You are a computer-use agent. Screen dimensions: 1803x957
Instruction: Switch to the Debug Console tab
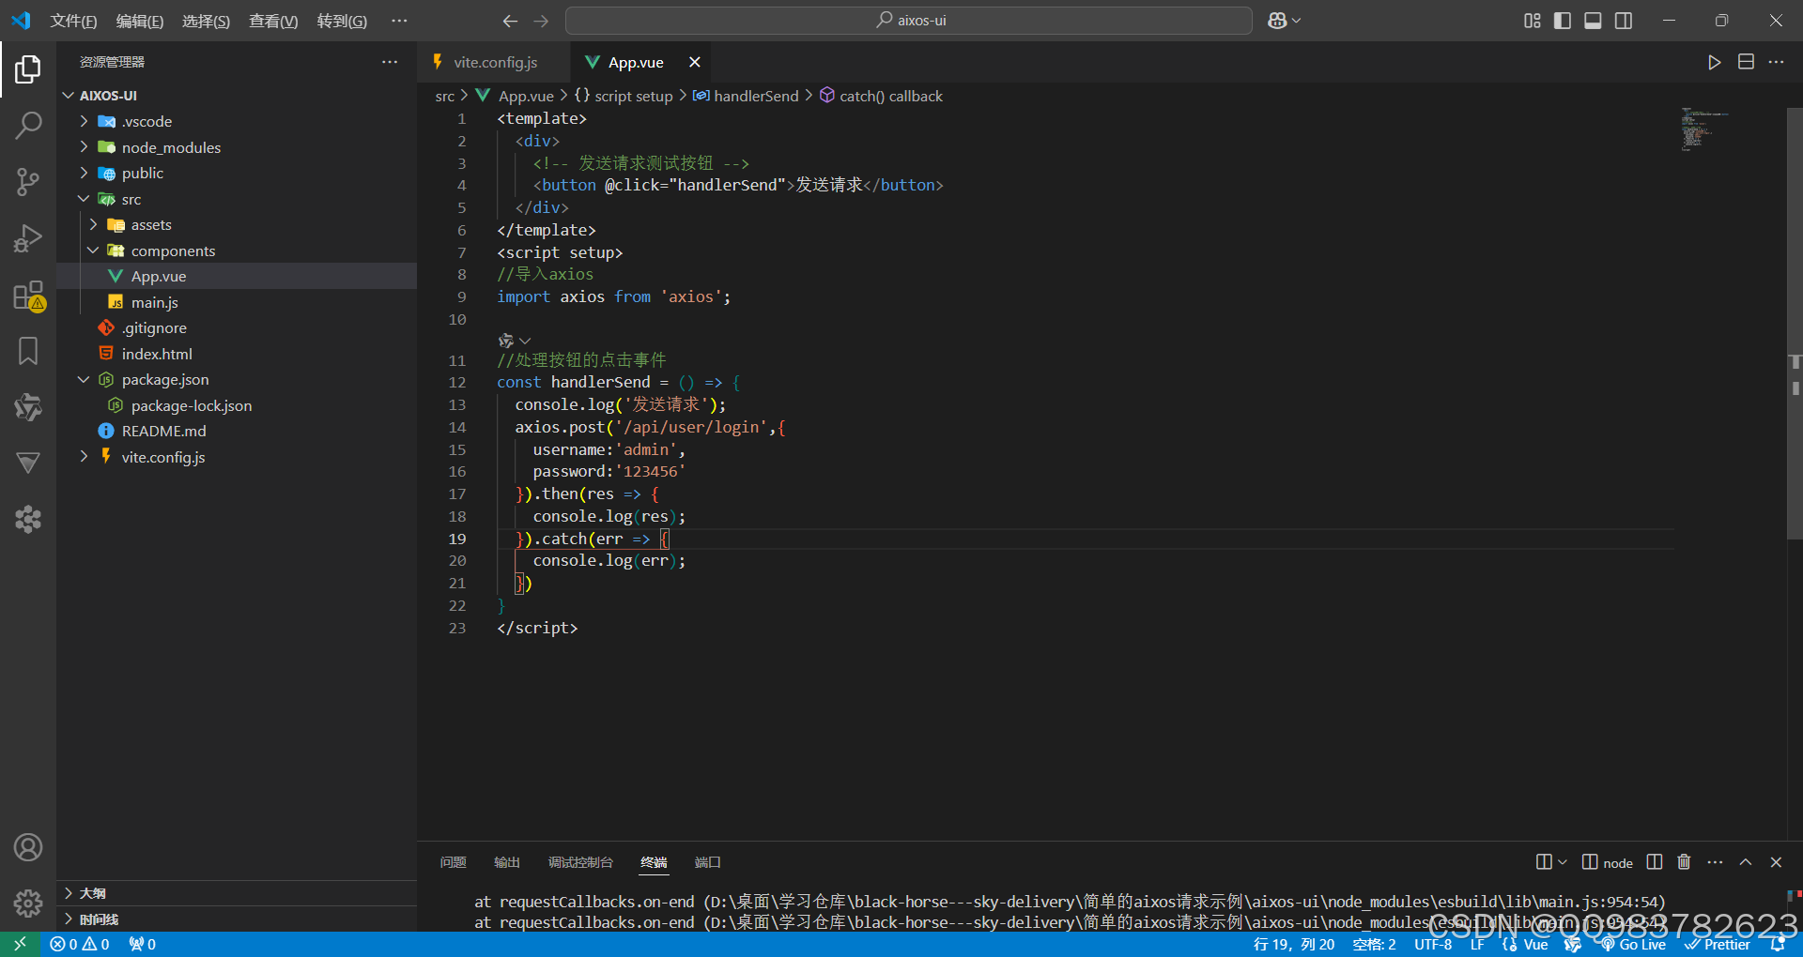click(580, 862)
